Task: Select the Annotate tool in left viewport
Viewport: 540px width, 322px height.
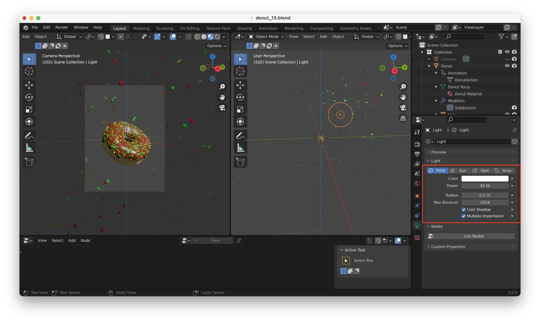Action: [29, 136]
